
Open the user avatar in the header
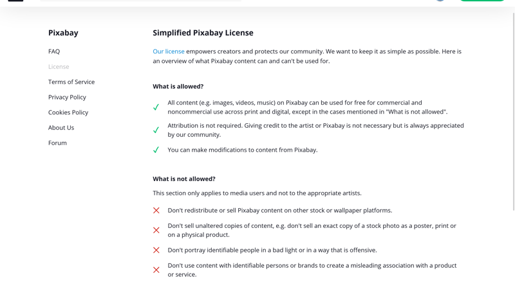[440, 1]
